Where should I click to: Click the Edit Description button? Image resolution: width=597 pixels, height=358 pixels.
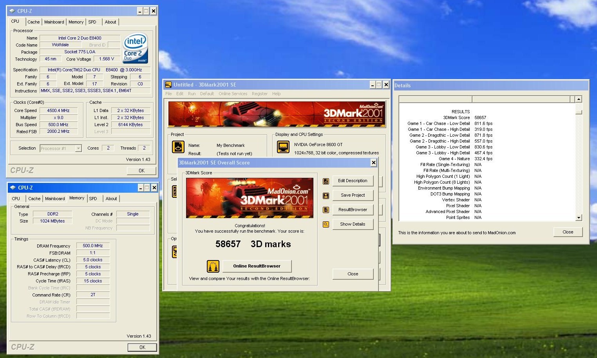click(353, 181)
